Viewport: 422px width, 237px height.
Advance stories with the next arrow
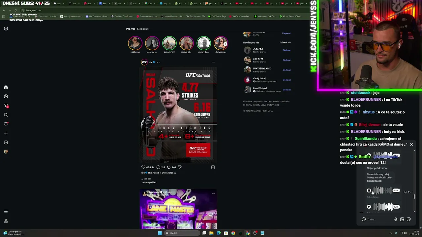[225, 44]
